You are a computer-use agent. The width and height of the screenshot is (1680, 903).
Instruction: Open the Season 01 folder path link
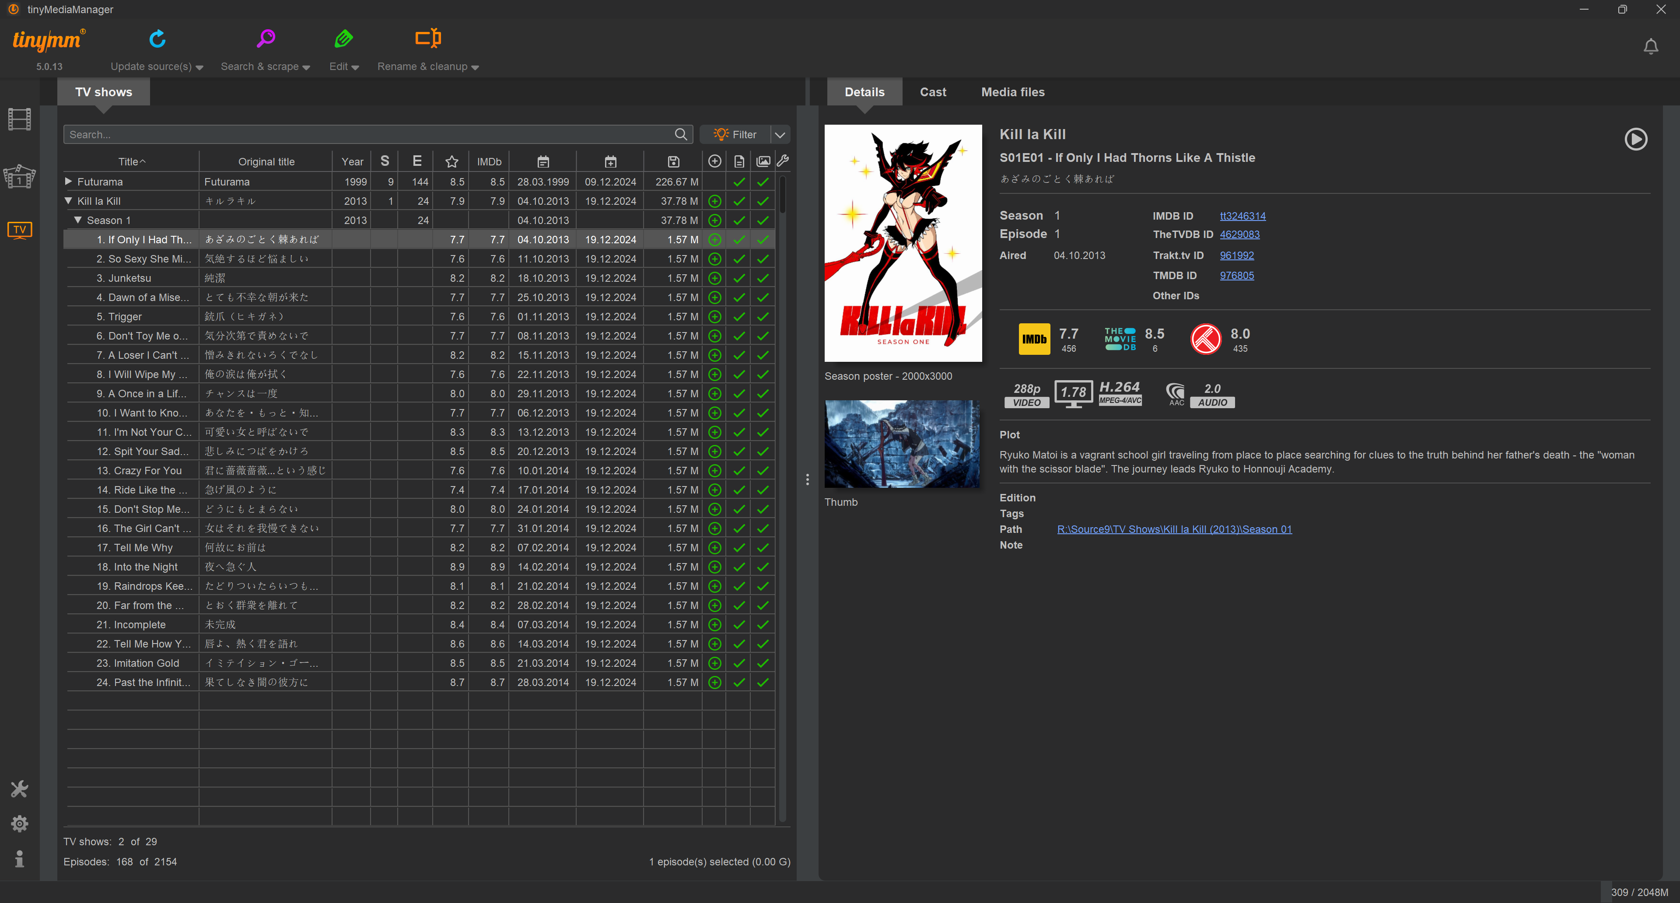pos(1174,529)
